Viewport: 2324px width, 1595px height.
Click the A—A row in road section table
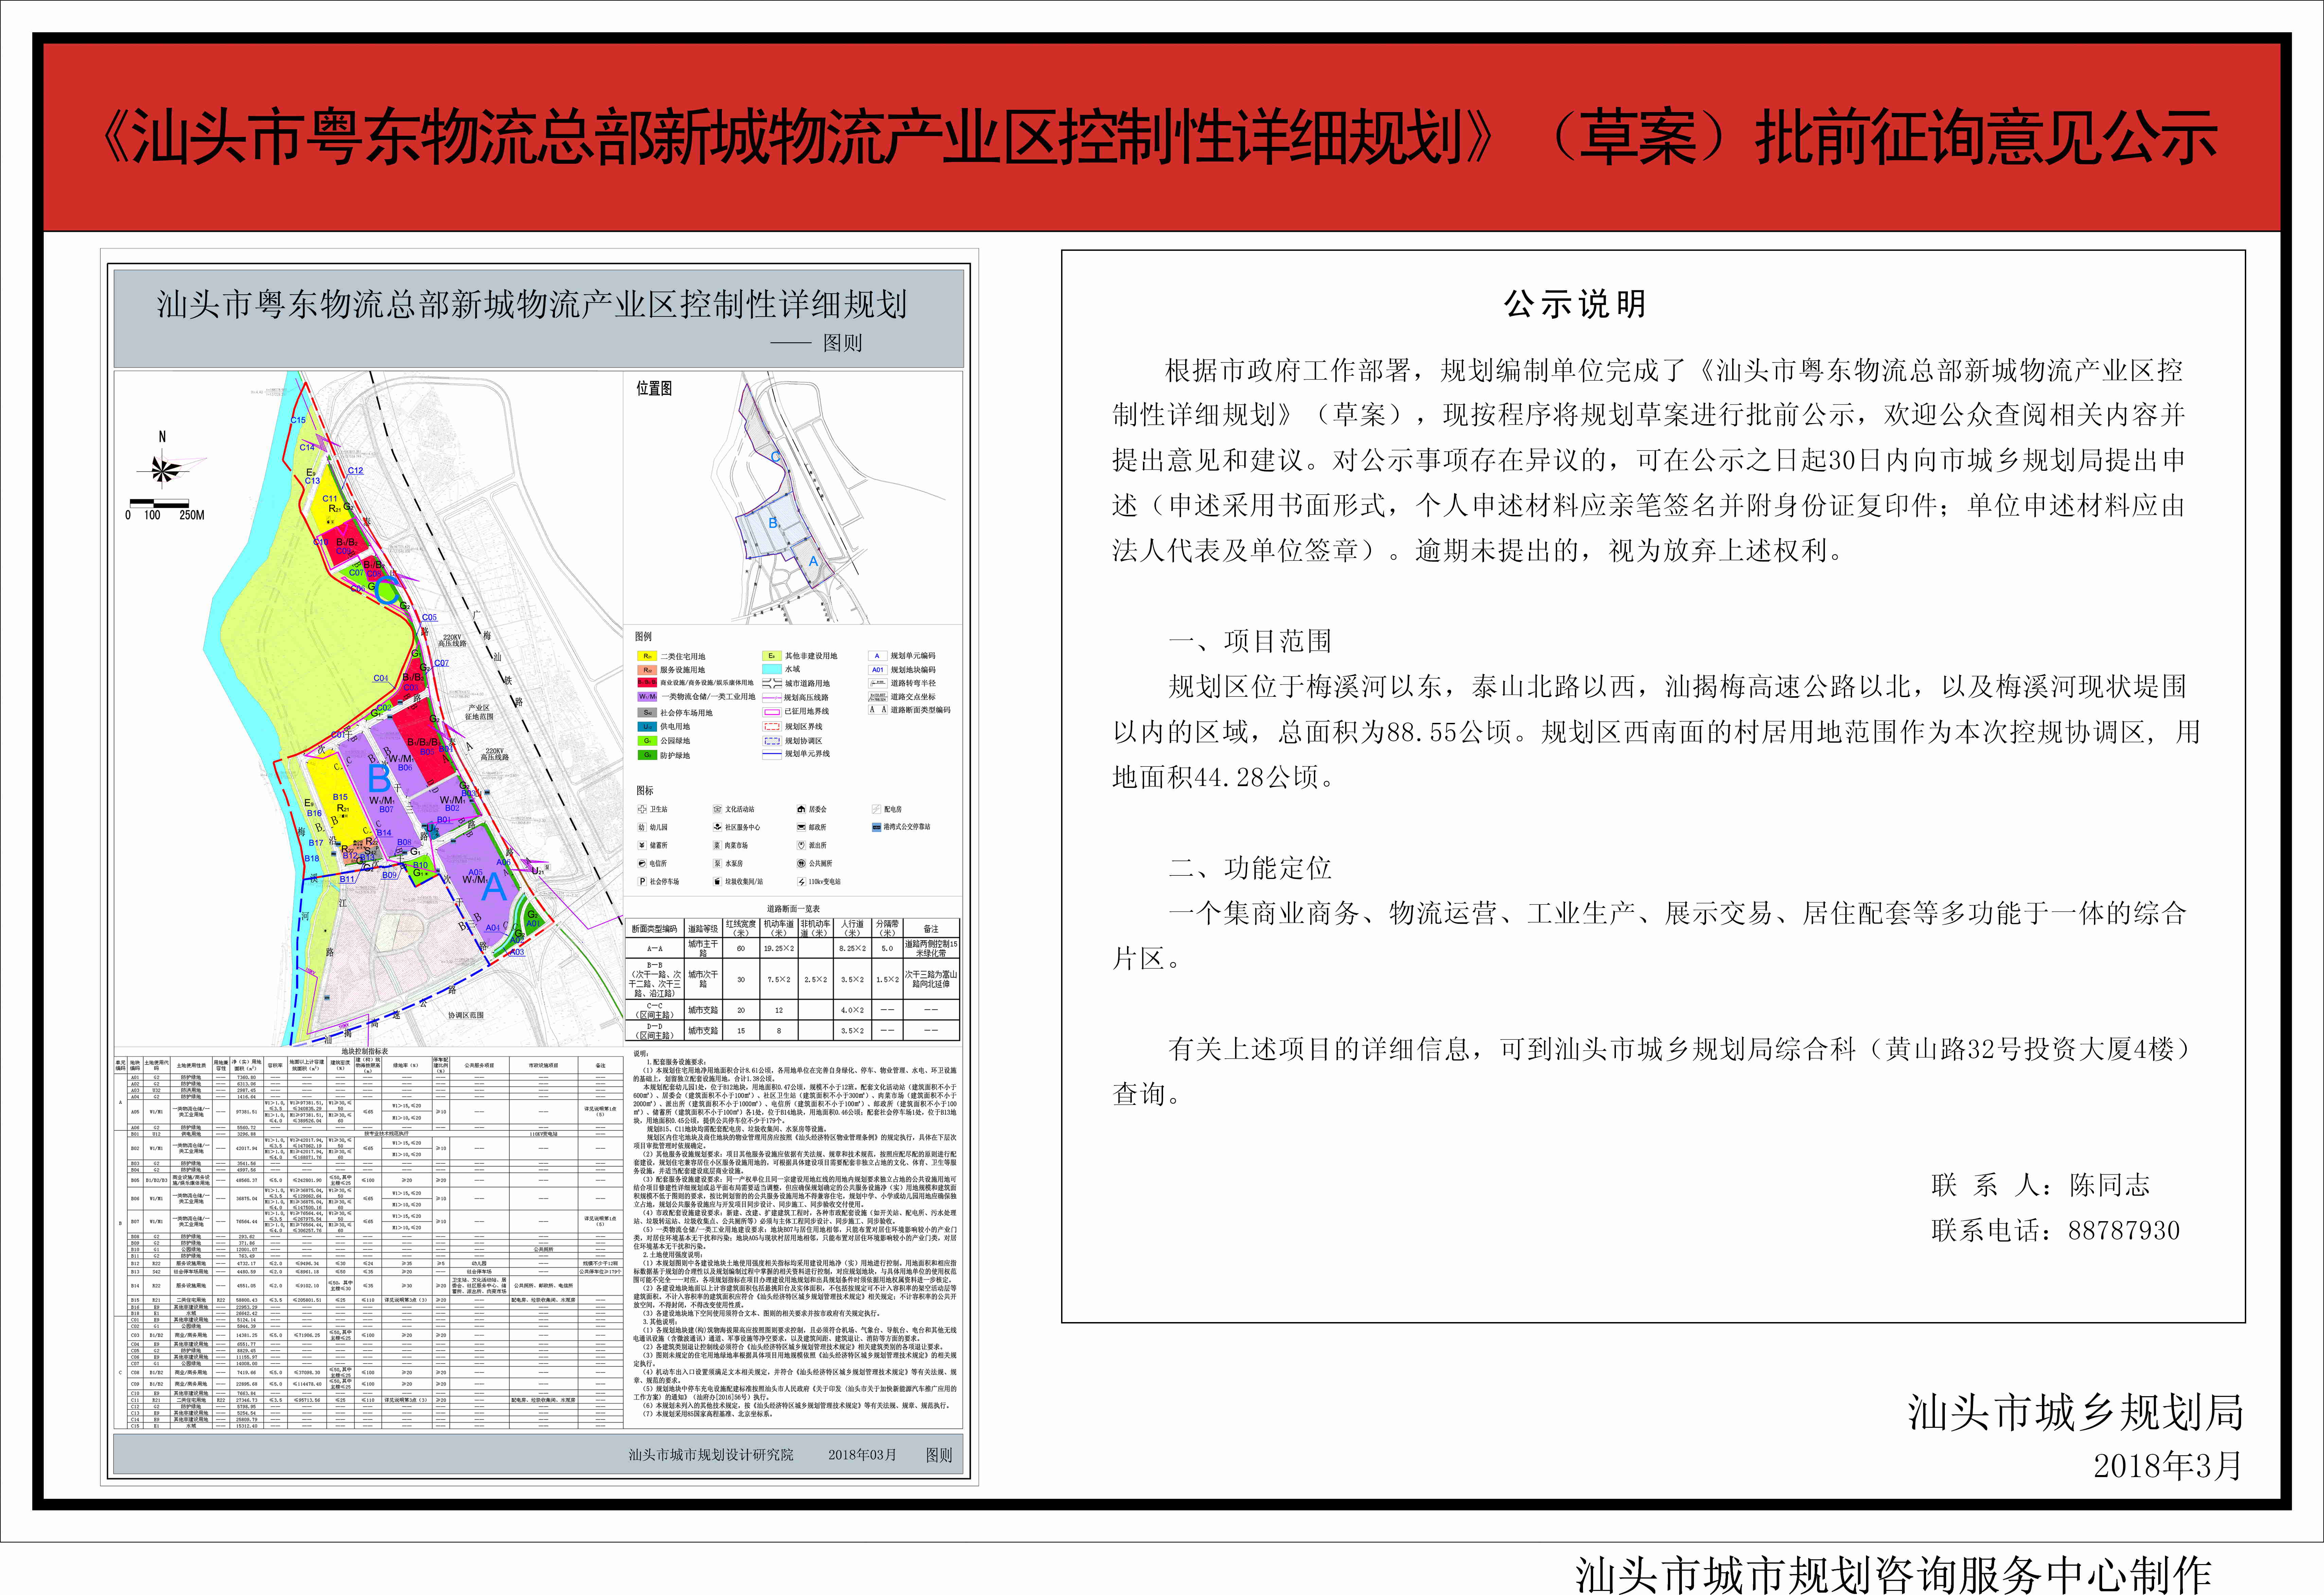click(793, 948)
